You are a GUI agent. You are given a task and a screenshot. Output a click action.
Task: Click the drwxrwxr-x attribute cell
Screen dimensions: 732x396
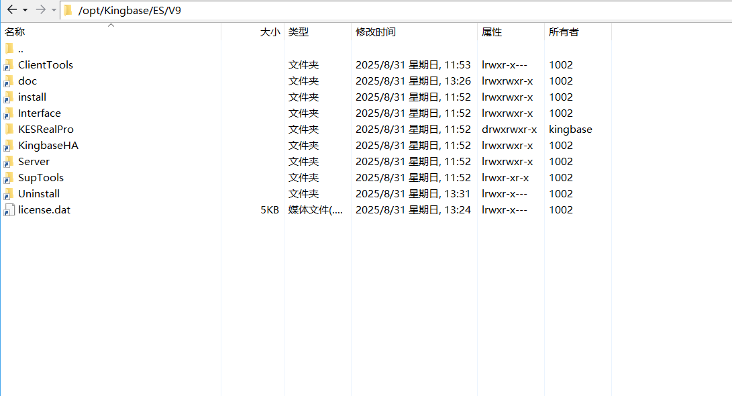509,130
